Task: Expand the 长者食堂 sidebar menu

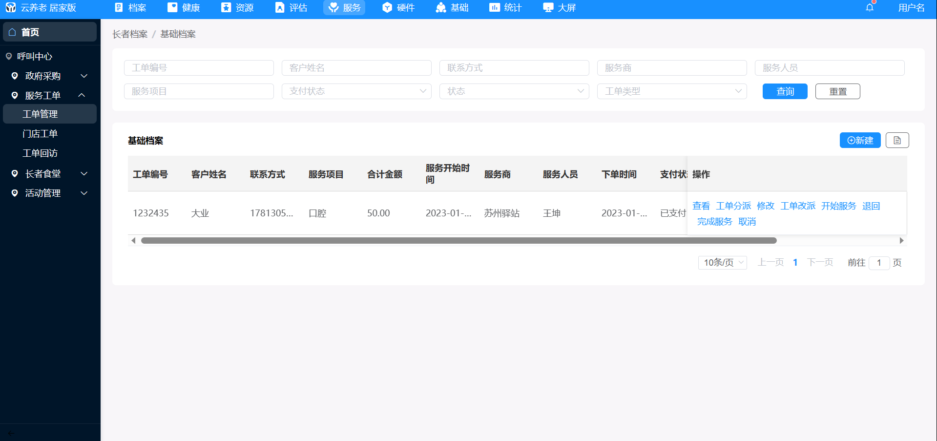Action: (x=49, y=174)
